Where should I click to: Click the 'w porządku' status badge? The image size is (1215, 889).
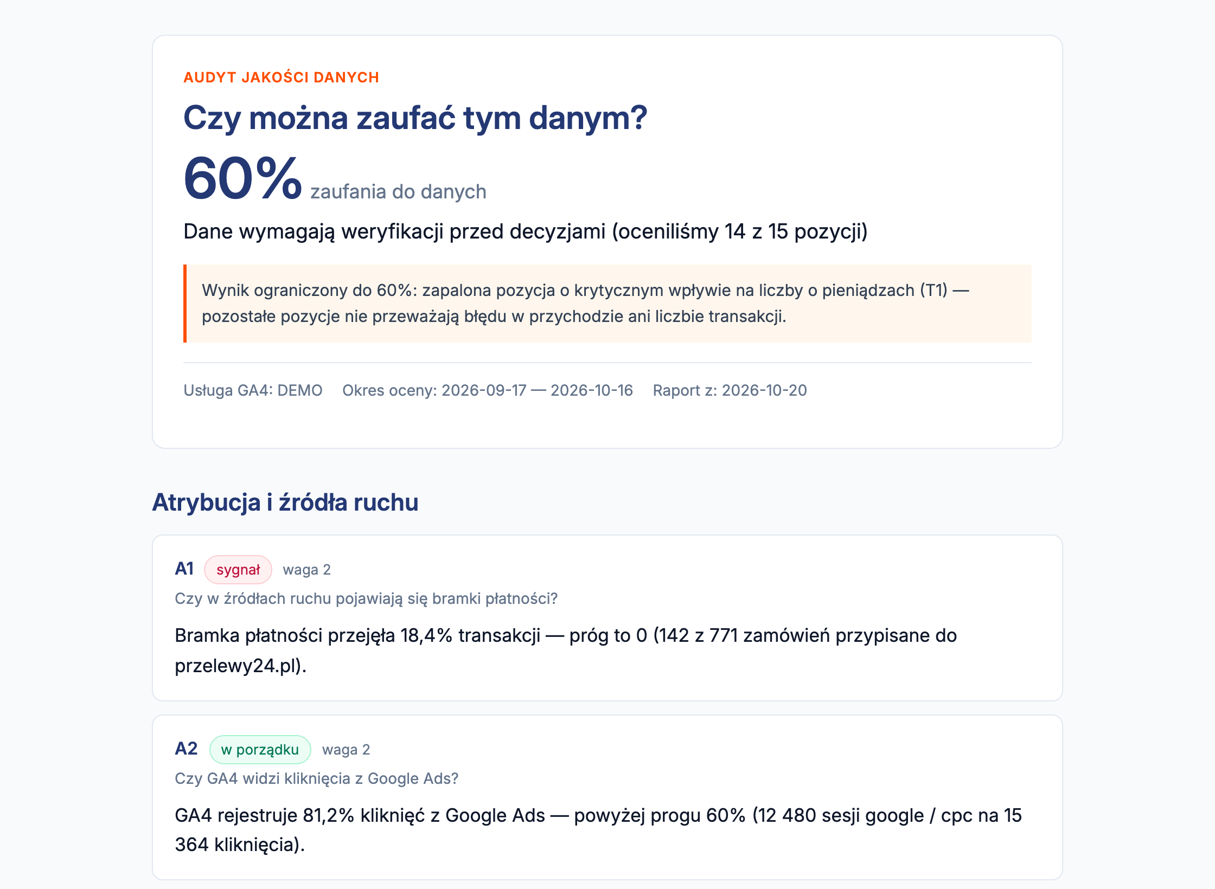(260, 750)
